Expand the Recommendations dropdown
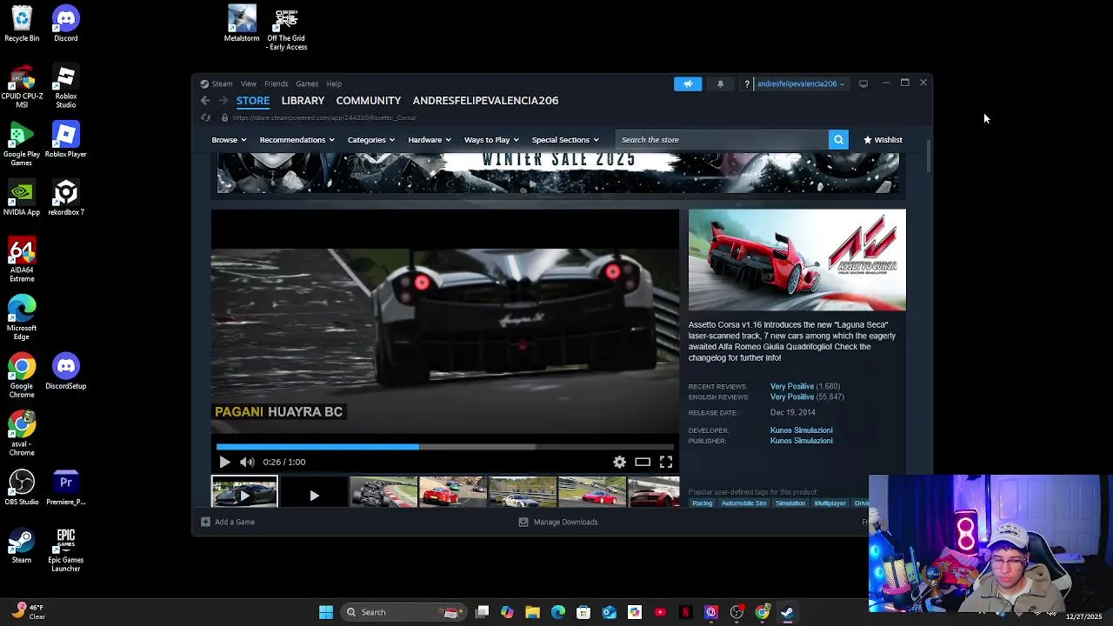 tap(297, 140)
